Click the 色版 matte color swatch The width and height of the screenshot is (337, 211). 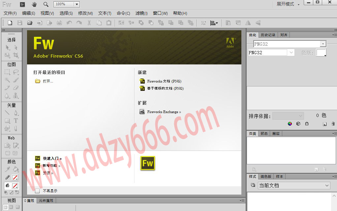(321, 53)
